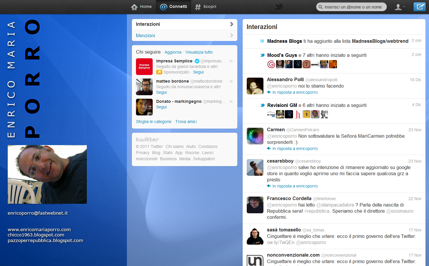Click first red swirl follower avatar under Mood's Guys
The image size is (429, 266).
point(271,64)
